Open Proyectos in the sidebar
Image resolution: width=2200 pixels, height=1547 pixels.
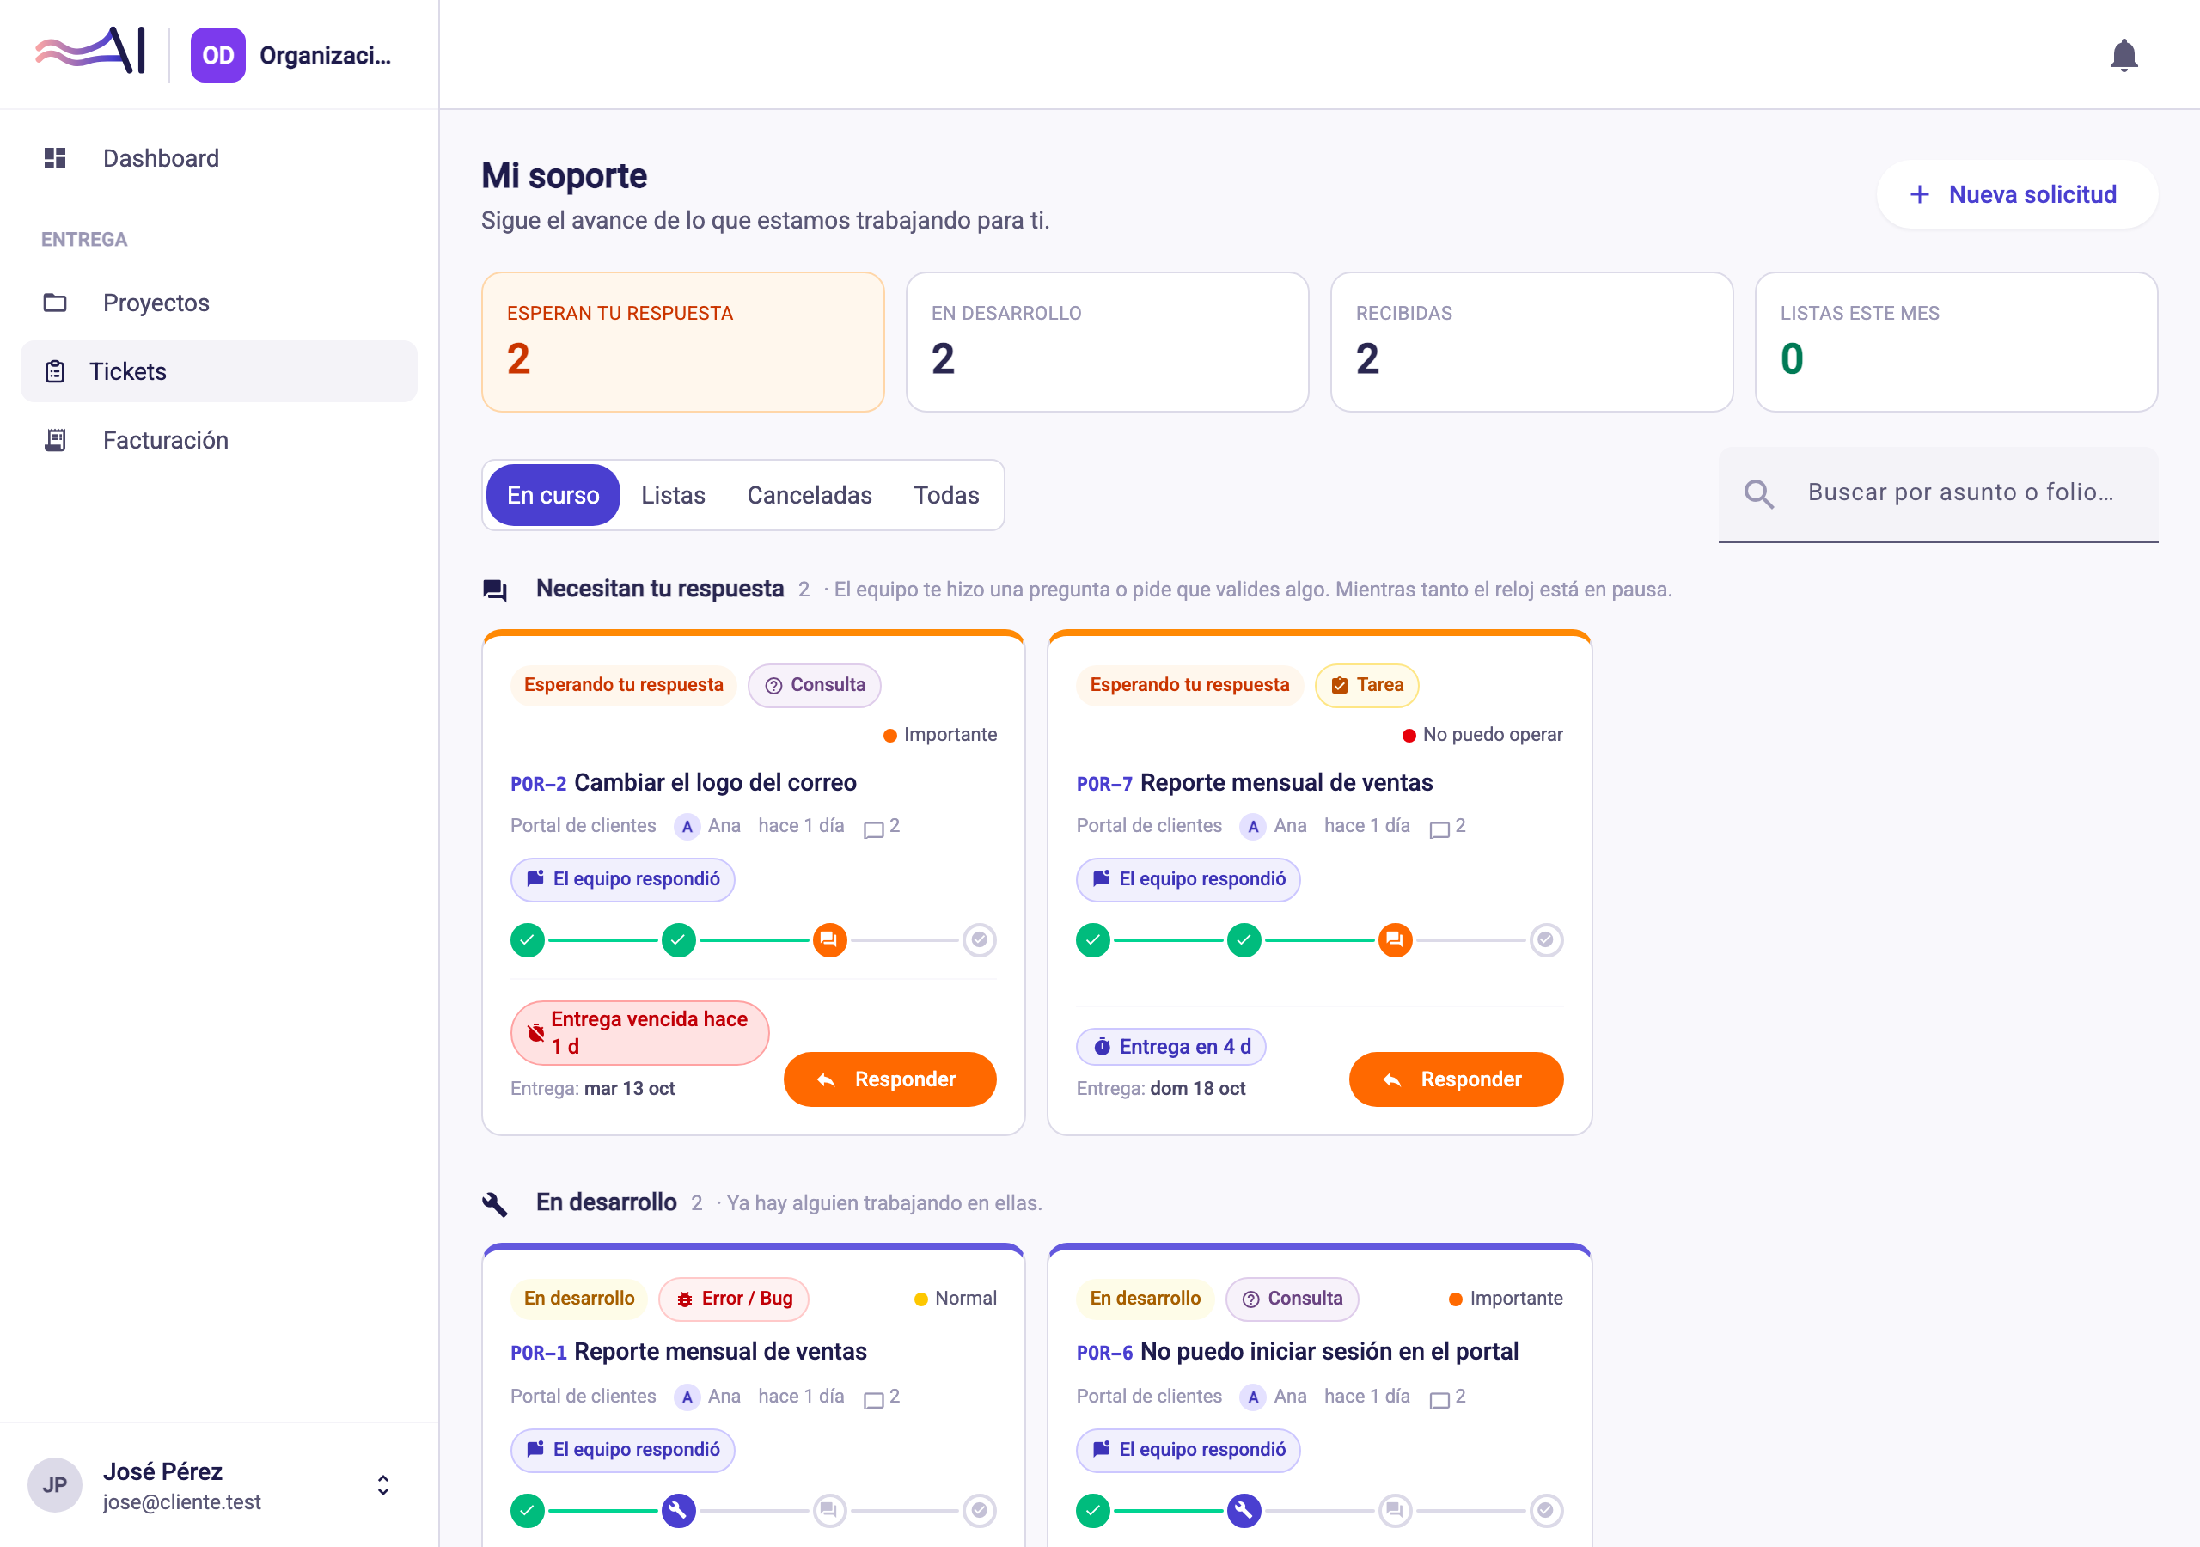pyautogui.click(x=218, y=303)
